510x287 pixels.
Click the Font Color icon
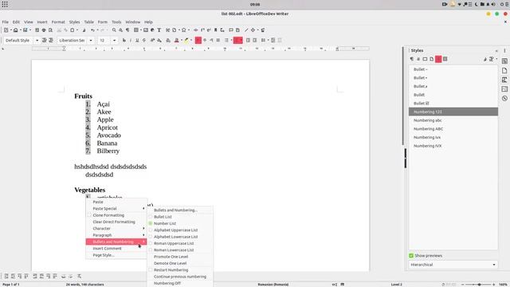(x=177, y=41)
